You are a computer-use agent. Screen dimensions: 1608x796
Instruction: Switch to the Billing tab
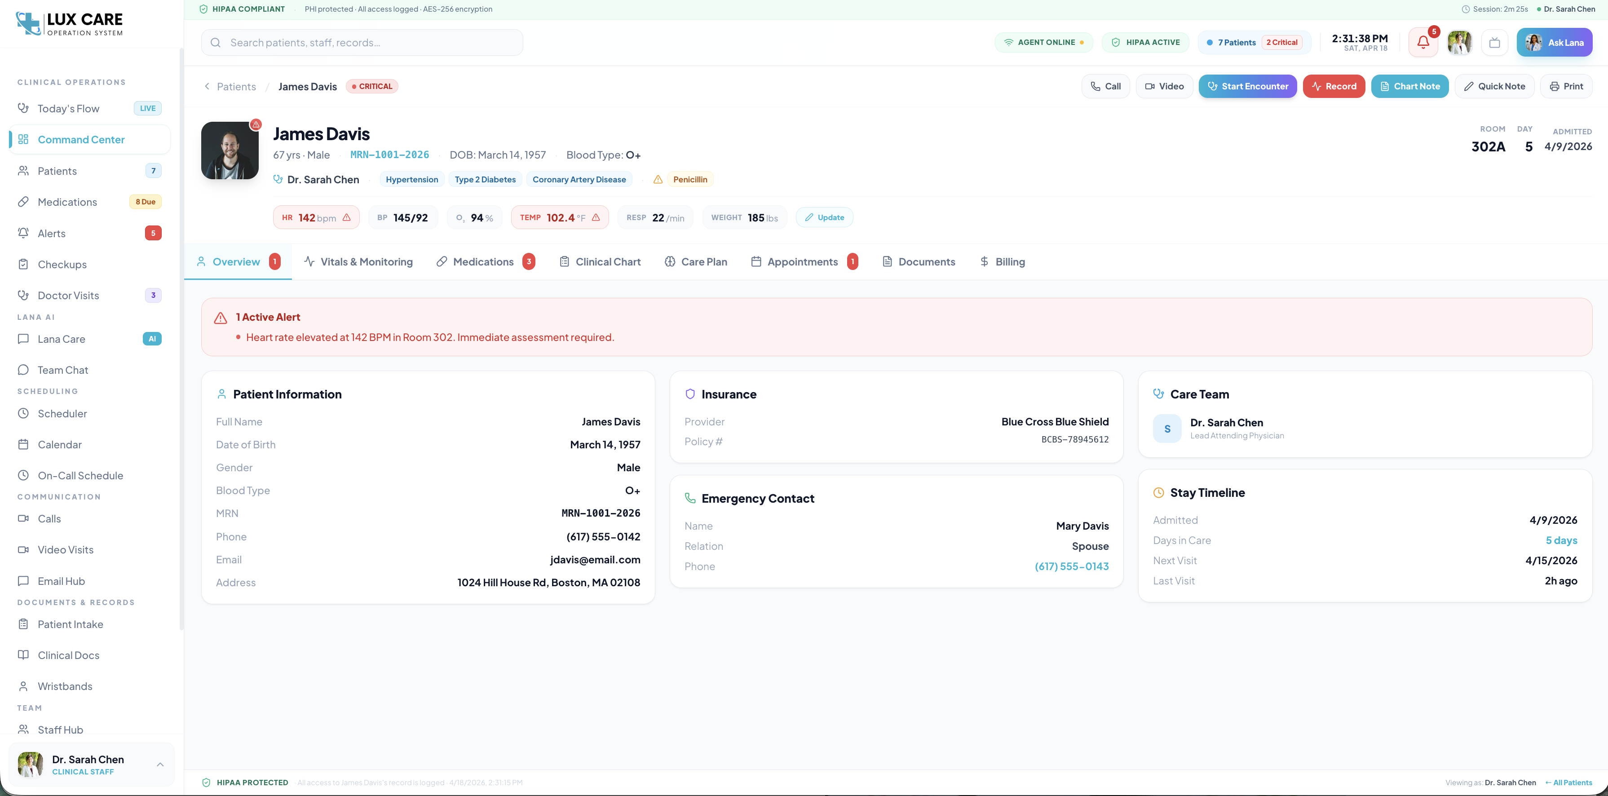1002,261
